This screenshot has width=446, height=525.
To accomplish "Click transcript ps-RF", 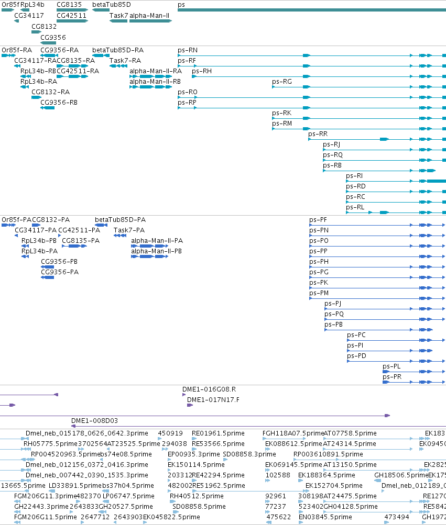I will pyautogui.click(x=187, y=61).
